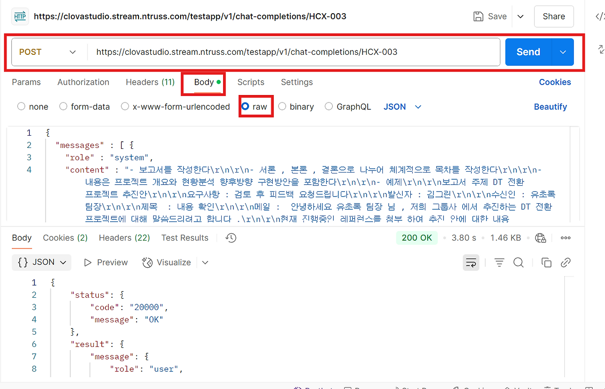The image size is (605, 389).
Task: Click the "result" line in the response
Action: [x=97, y=344]
